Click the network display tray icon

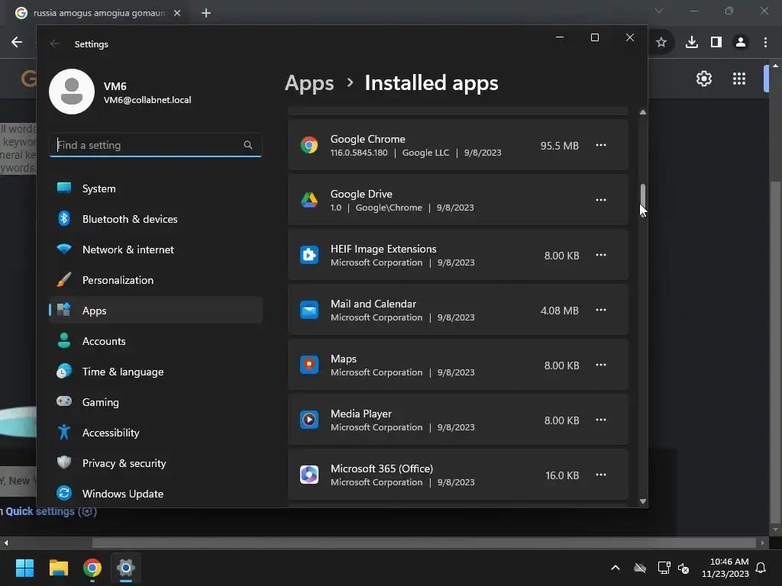click(664, 568)
